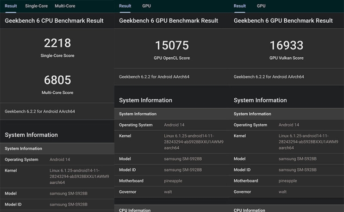The height and width of the screenshot is (212, 344).
Task: Click the CPU Information header in OpenCL panel
Action: coord(135,210)
